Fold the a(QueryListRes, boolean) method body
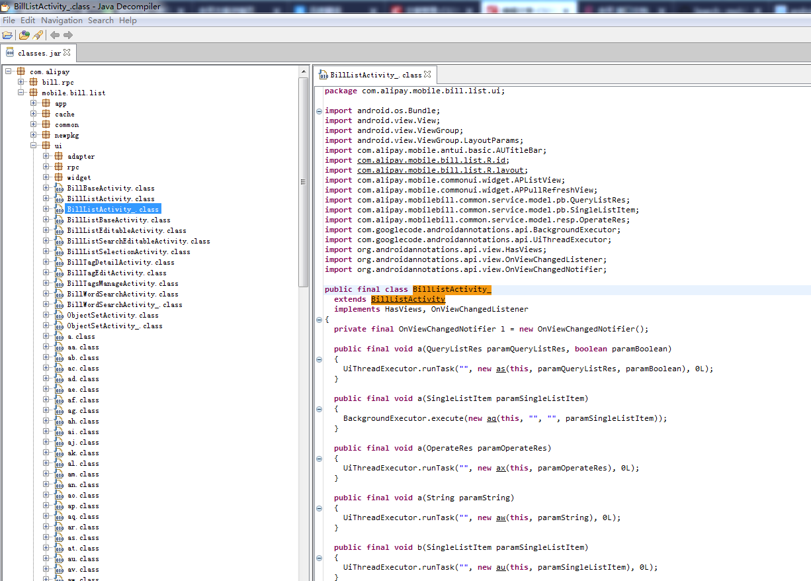The image size is (811, 581). [320, 359]
